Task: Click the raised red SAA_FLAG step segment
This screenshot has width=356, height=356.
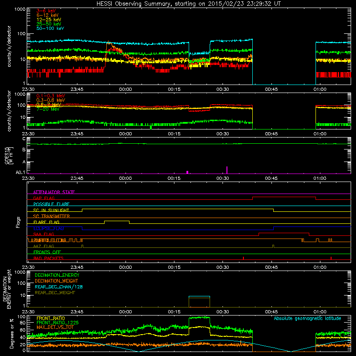Action: pyautogui.click(x=284, y=233)
